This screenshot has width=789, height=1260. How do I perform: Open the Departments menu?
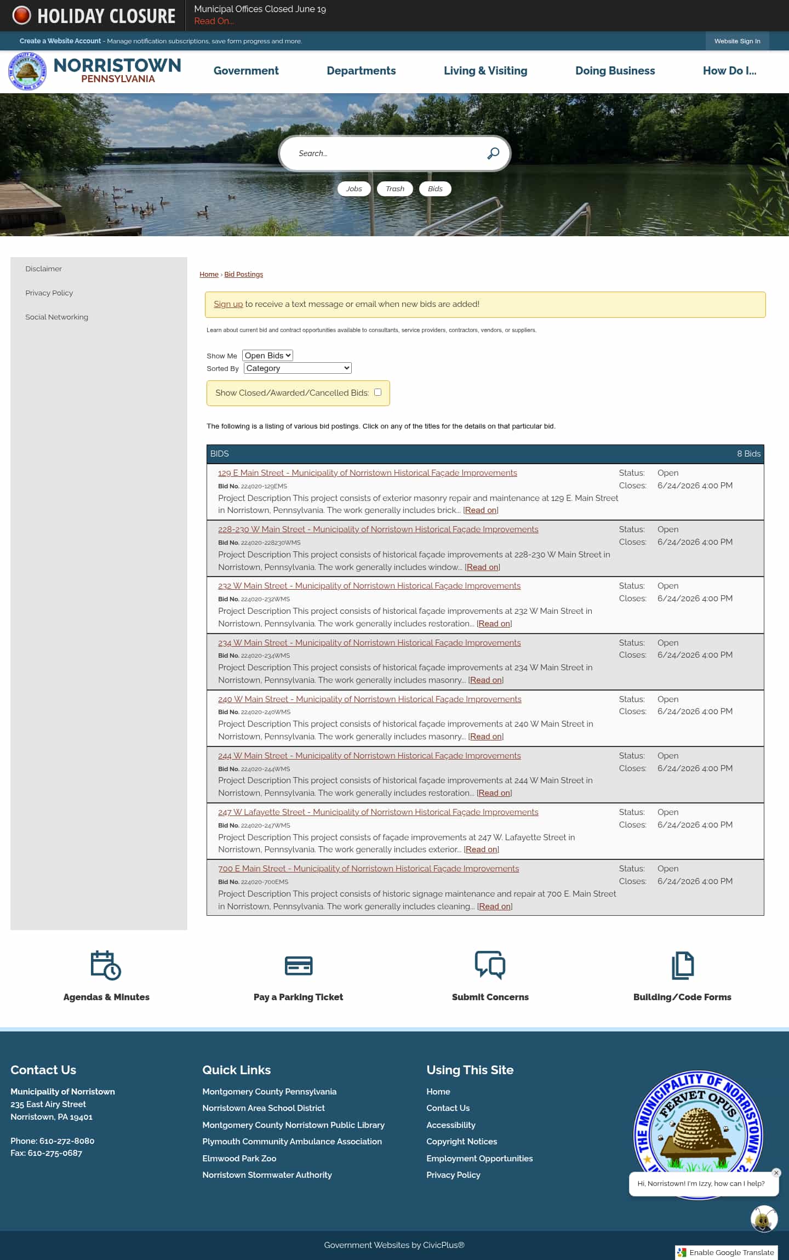[361, 71]
